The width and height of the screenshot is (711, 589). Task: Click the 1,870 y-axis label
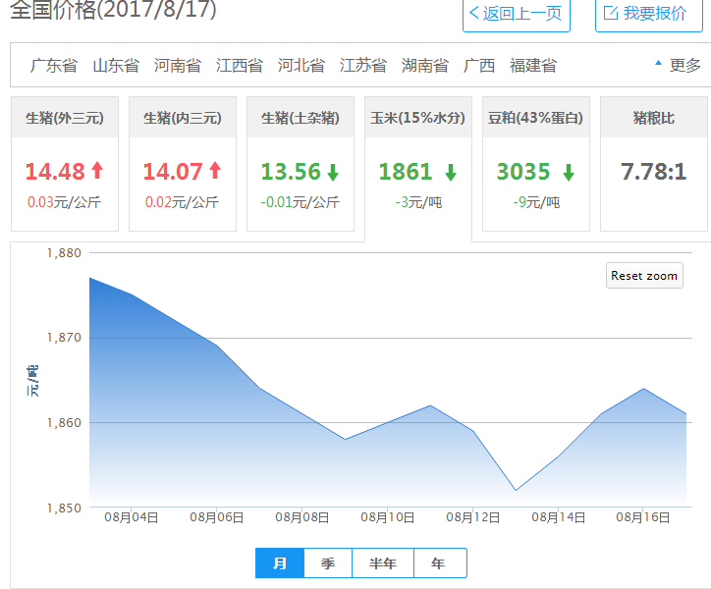coord(64,338)
